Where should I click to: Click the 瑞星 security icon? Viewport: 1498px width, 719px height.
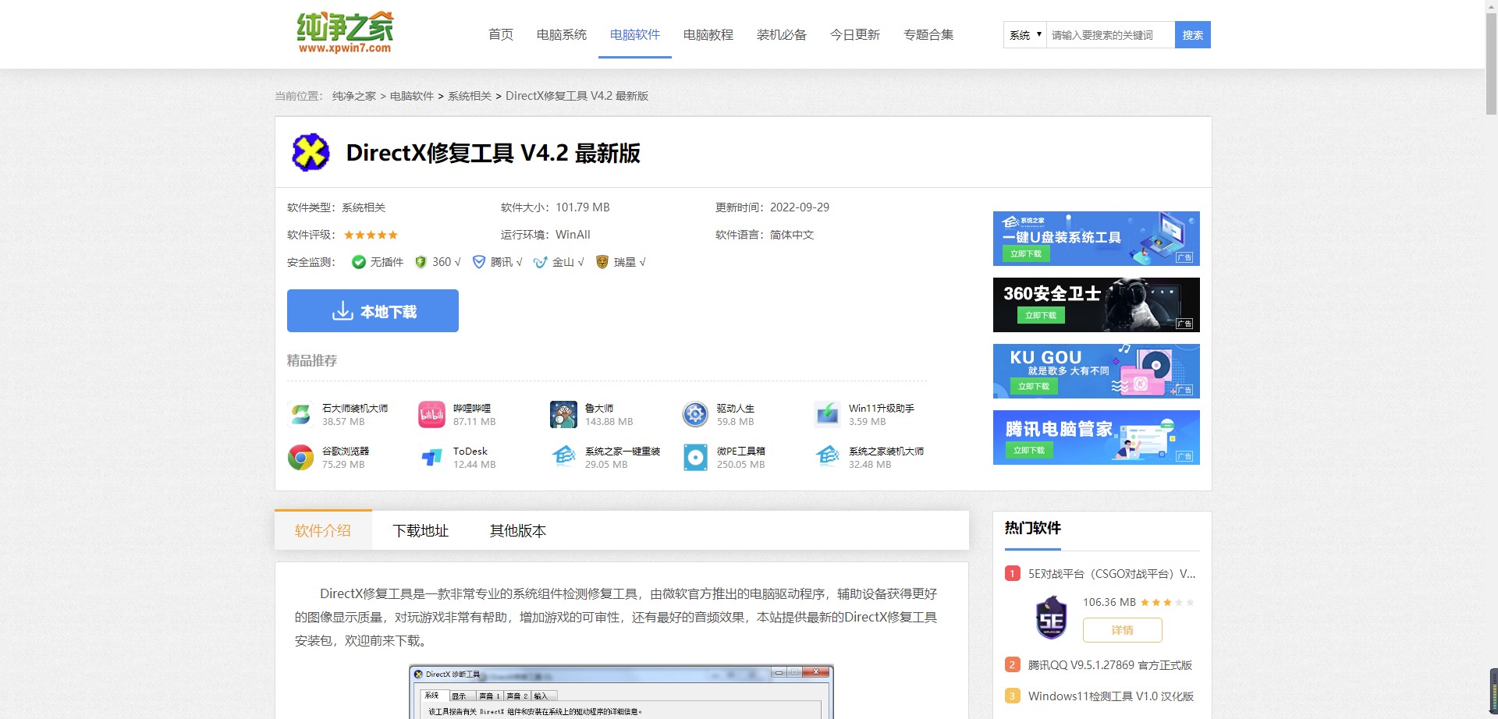point(602,262)
